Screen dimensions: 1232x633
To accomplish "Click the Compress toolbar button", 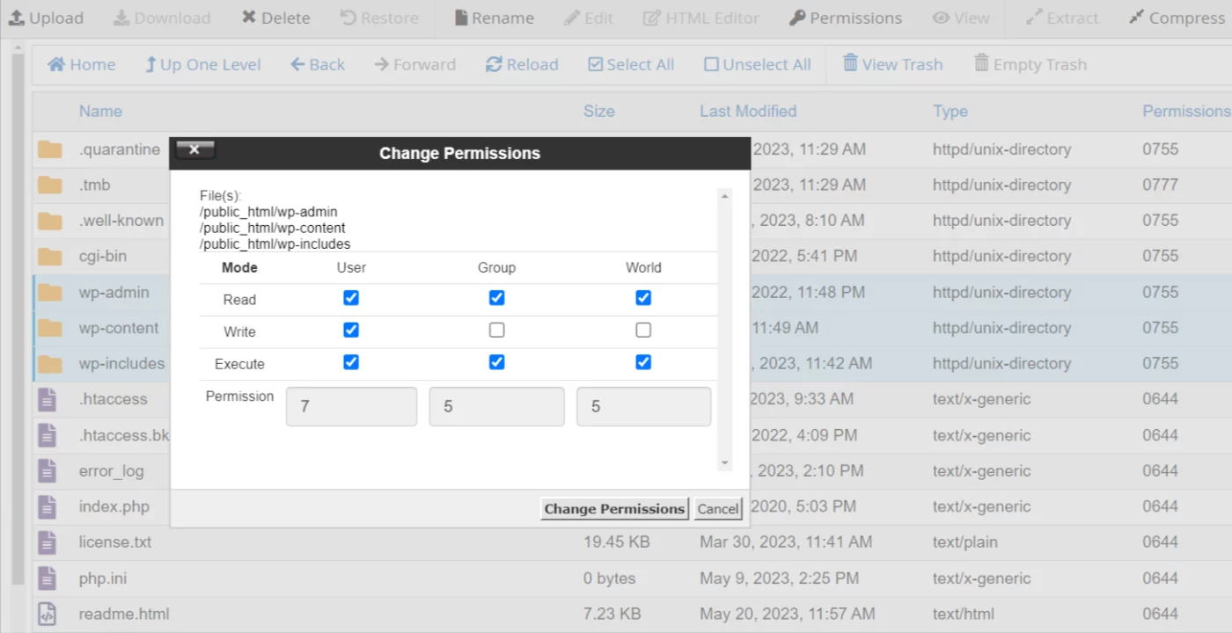I will [1177, 18].
